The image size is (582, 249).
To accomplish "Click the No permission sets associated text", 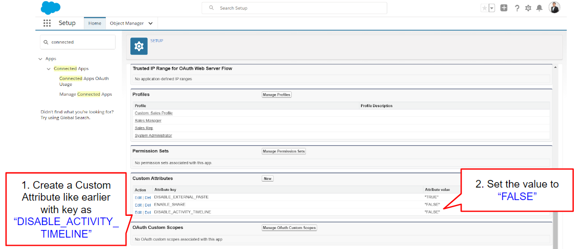I will pos(173,163).
